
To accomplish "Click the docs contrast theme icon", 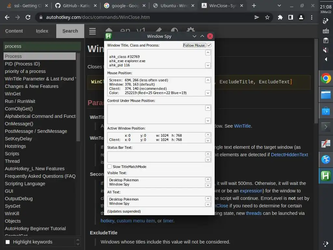I will pyautogui.click(x=174, y=30).
